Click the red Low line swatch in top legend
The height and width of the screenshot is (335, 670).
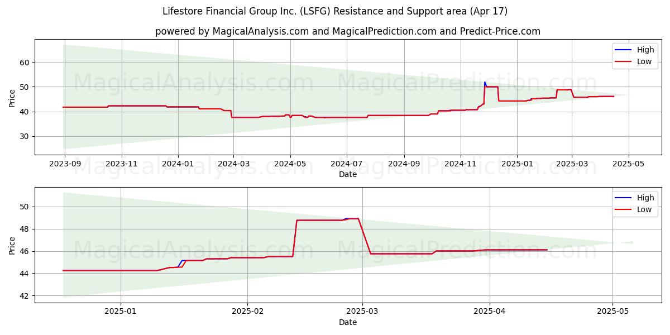(x=624, y=62)
